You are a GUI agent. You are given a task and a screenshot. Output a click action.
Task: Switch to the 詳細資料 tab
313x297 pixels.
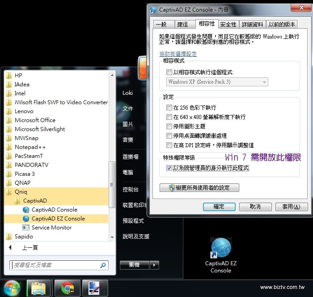tap(252, 24)
